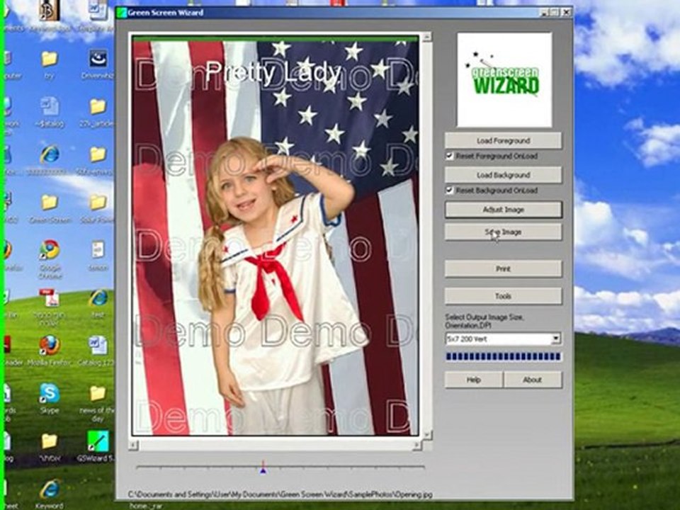Launch the Mozilla Firefox desktop shortcut
The image size is (680, 510).
(x=50, y=345)
